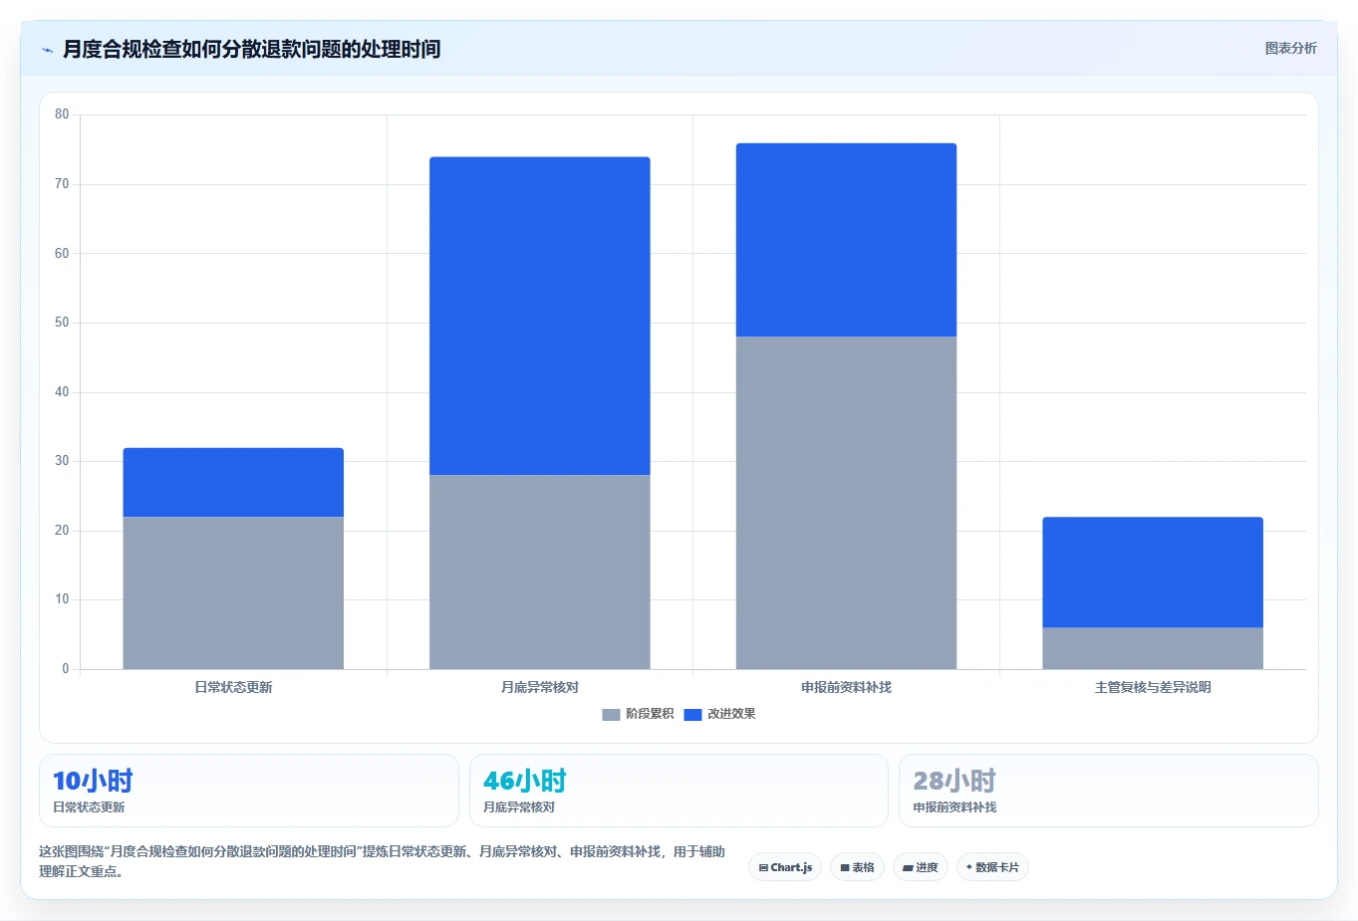The height and width of the screenshot is (921, 1358).
Task: Click the blue segment of 日常状态更新 bar
Action: pos(233,483)
